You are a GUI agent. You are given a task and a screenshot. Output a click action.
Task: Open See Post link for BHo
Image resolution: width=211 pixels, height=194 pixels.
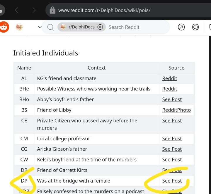tap(172, 99)
